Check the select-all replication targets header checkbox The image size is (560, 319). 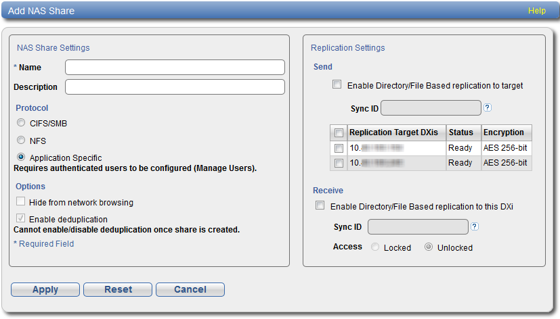click(339, 132)
